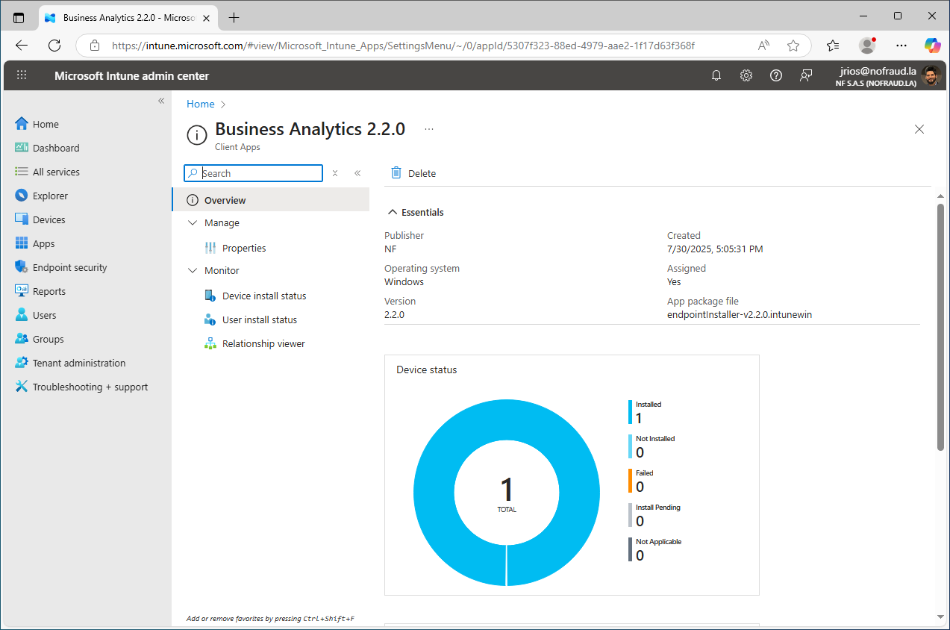The height and width of the screenshot is (630, 950).
Task: Click the Delete trash can icon
Action: (396, 172)
